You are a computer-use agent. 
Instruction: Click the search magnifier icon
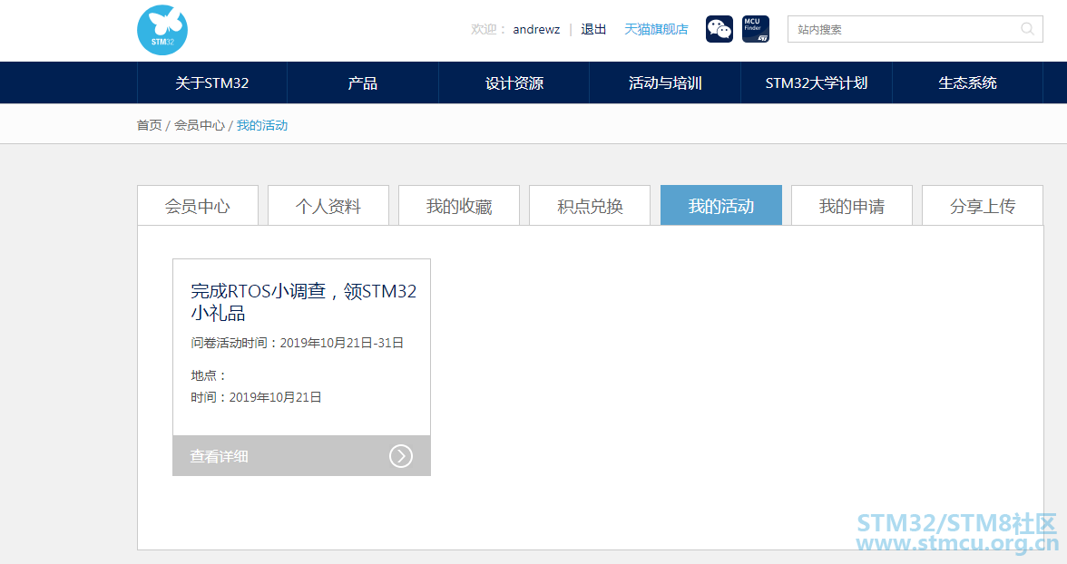coord(1027,29)
